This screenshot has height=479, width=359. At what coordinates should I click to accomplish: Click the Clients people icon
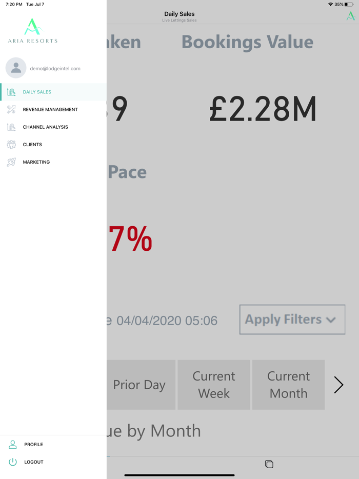coord(11,145)
